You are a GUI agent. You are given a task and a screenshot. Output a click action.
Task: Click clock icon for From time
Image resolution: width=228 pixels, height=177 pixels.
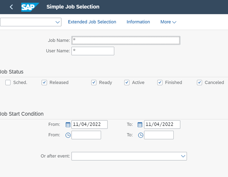(68, 135)
